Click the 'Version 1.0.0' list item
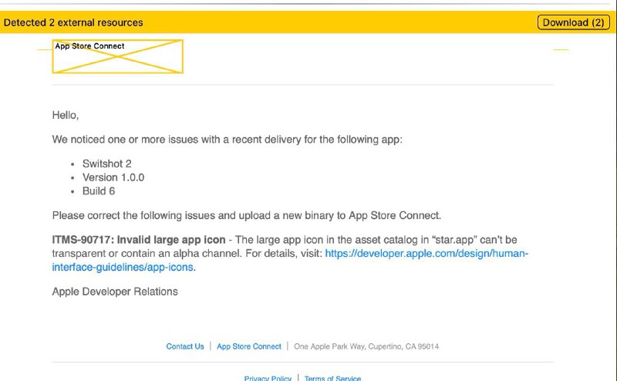617x381 pixels. point(113,177)
